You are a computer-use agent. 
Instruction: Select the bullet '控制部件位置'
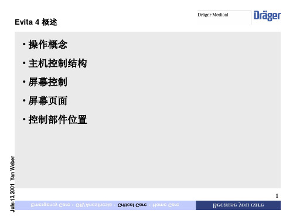pos(57,120)
